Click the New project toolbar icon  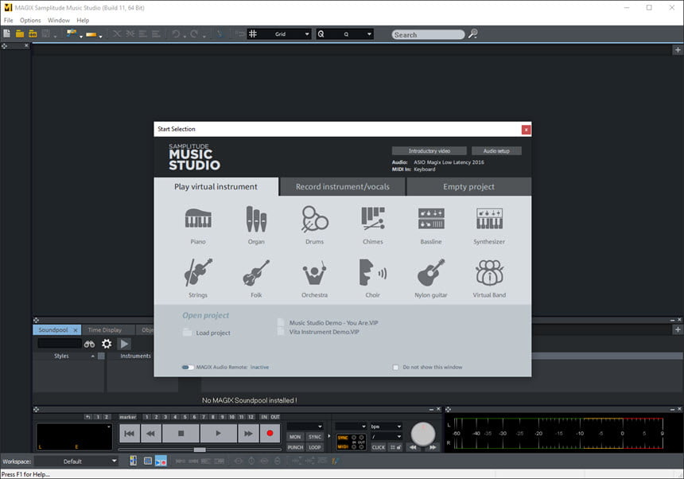tap(7, 33)
